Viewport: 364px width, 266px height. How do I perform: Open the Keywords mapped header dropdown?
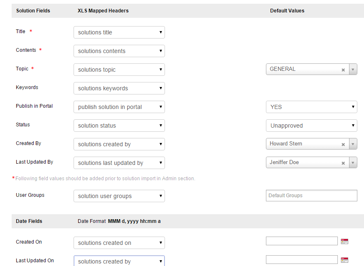[119, 88]
